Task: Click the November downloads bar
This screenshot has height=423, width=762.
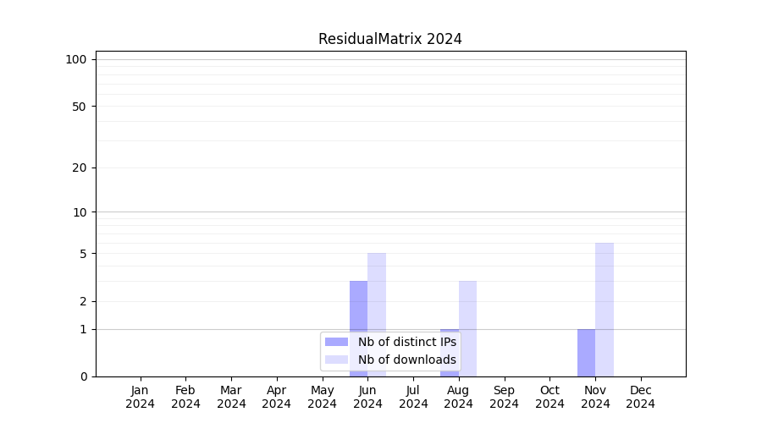Action: pyautogui.click(x=605, y=309)
